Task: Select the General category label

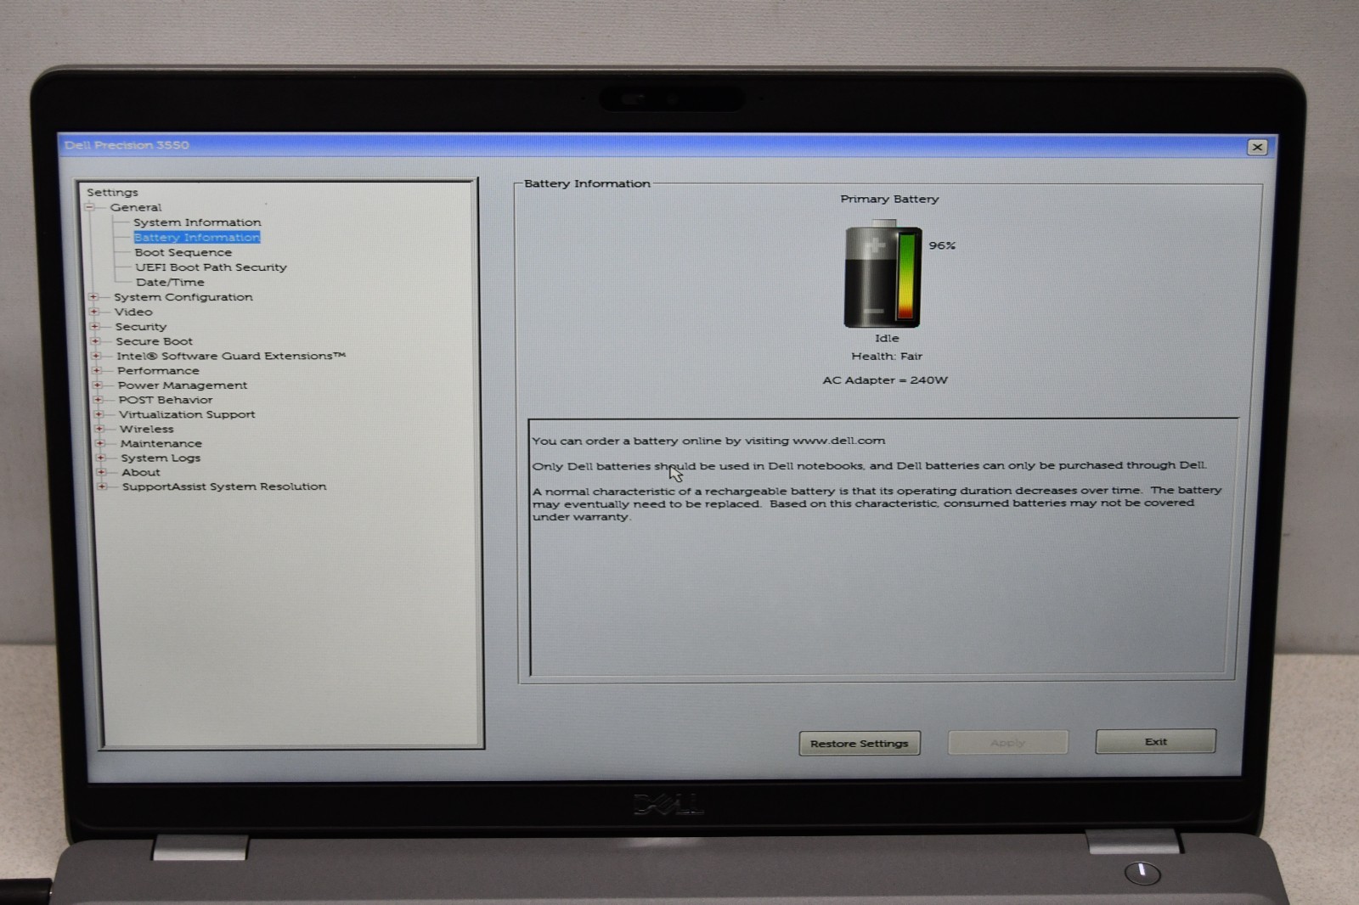Action: (x=135, y=207)
